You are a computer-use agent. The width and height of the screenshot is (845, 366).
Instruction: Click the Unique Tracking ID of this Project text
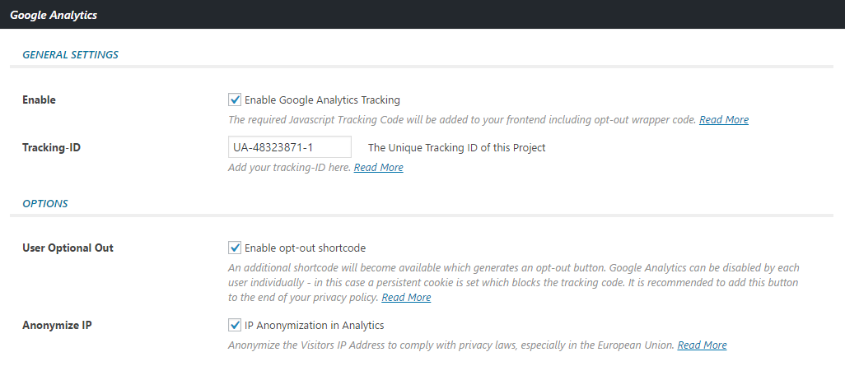(456, 148)
